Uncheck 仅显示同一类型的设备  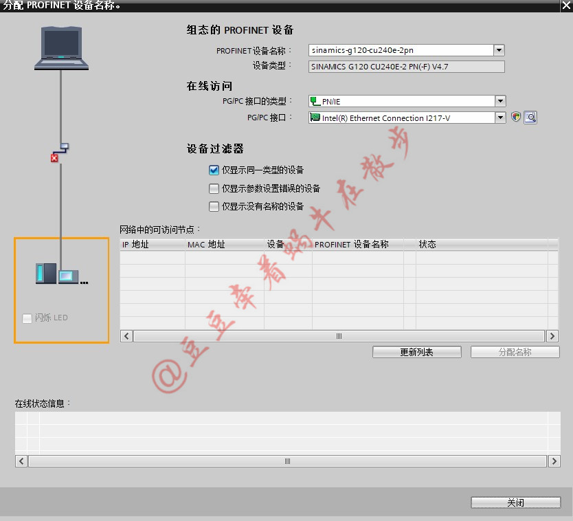pyautogui.click(x=214, y=170)
